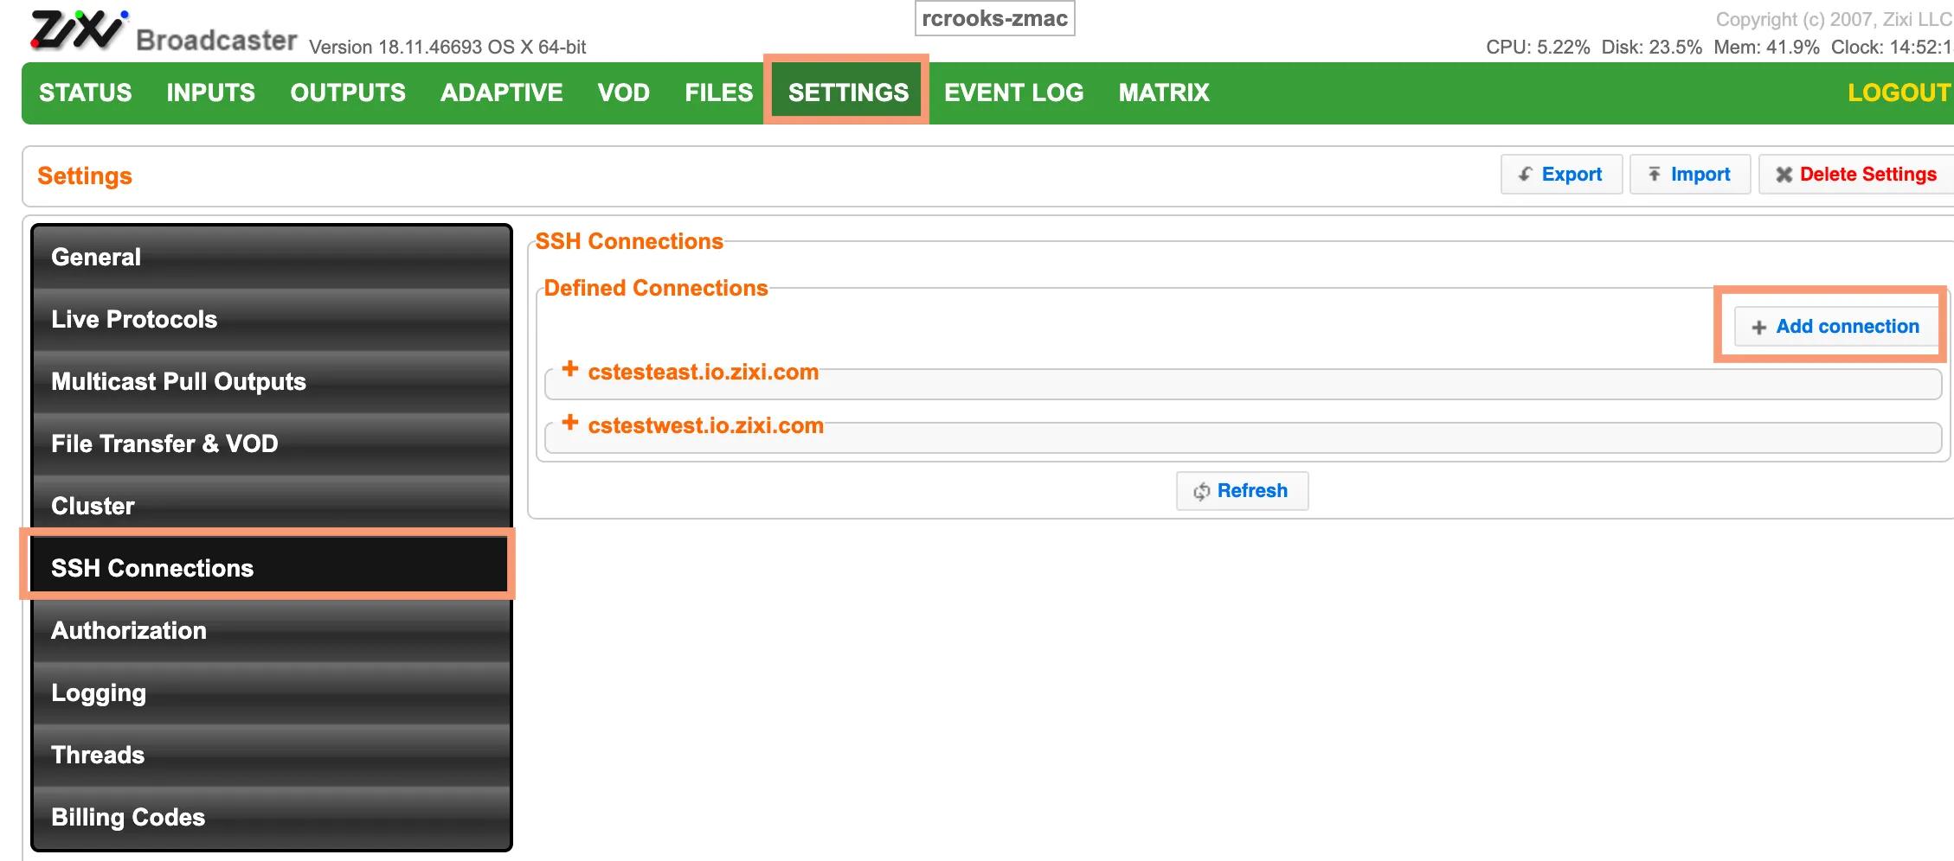This screenshot has height=861, width=1954.
Task: Click the CPU: 5.22% status readout
Action: [x=1538, y=48]
